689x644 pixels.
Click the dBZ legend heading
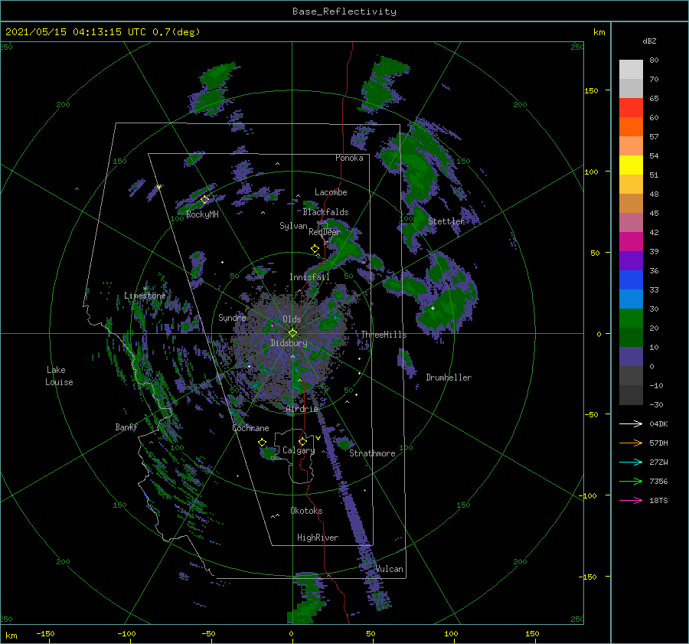pyautogui.click(x=649, y=41)
